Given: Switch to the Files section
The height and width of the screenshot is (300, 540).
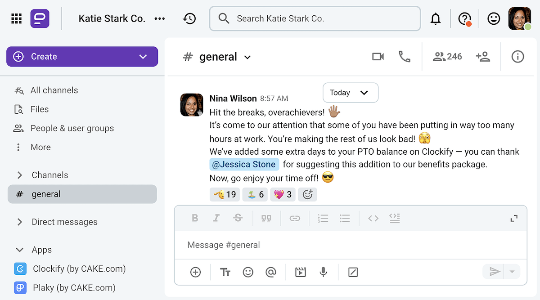Looking at the screenshot, I should click(x=39, y=109).
